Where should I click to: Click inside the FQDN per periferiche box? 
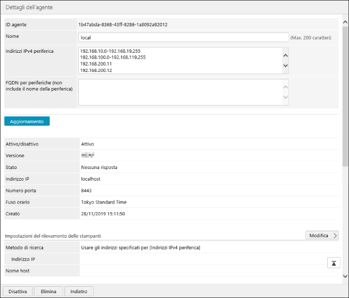179,92
